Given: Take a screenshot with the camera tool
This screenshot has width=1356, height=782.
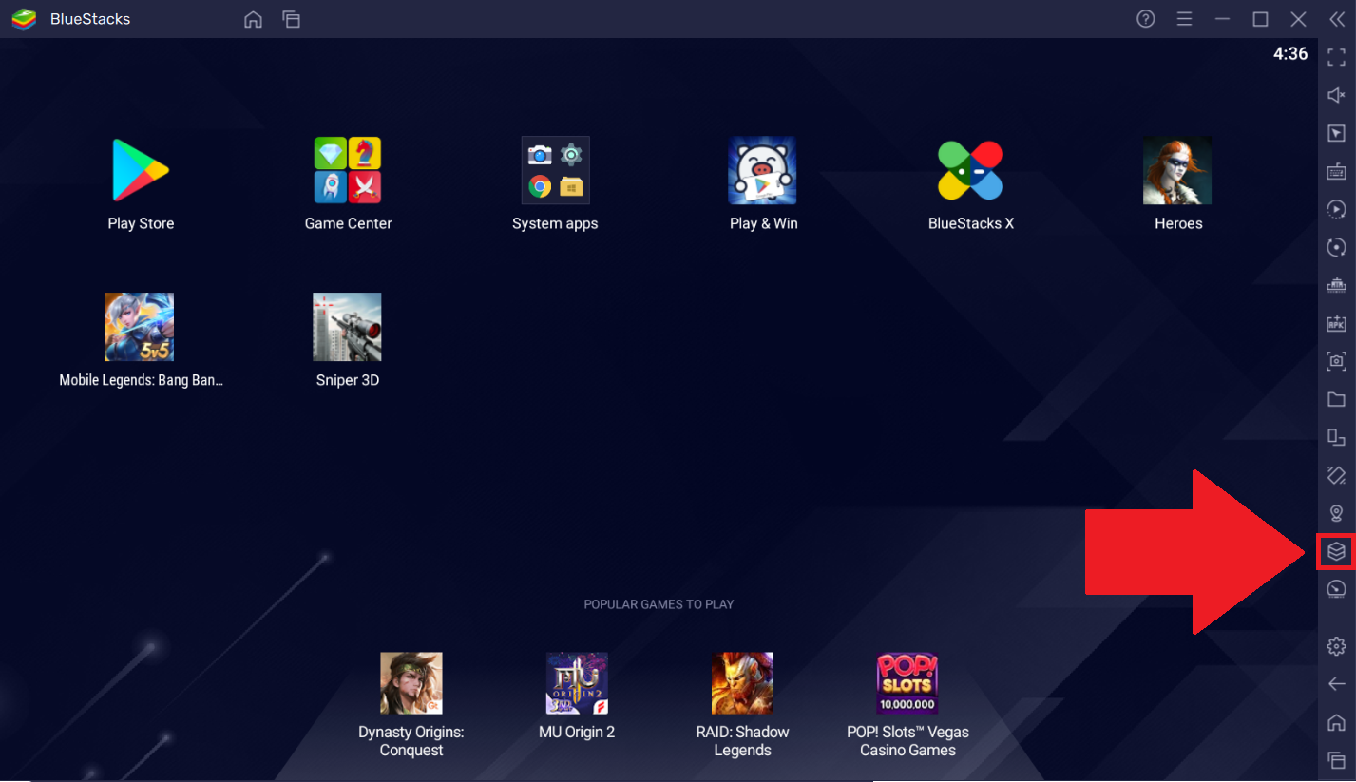Looking at the screenshot, I should pos(1336,361).
